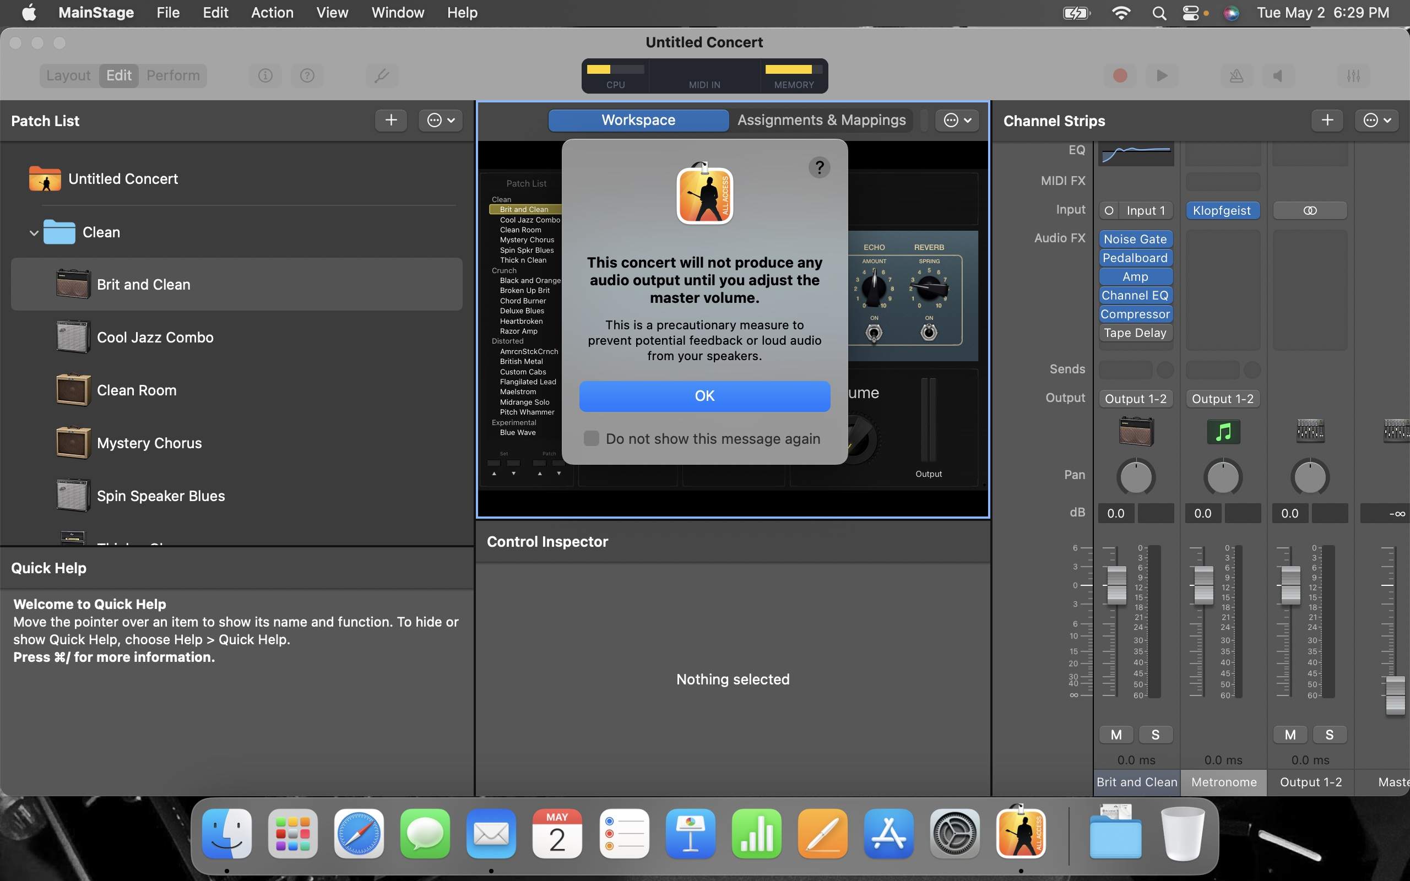Viewport: 1410px width, 881px height.
Task: Open the View menu
Action: (x=332, y=13)
